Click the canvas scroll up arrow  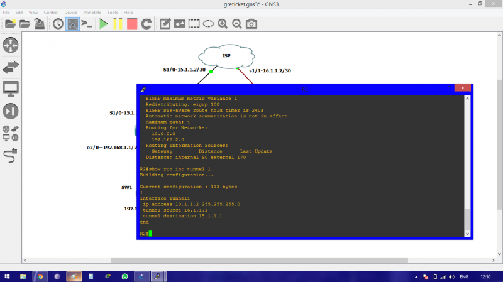(x=499, y=35)
